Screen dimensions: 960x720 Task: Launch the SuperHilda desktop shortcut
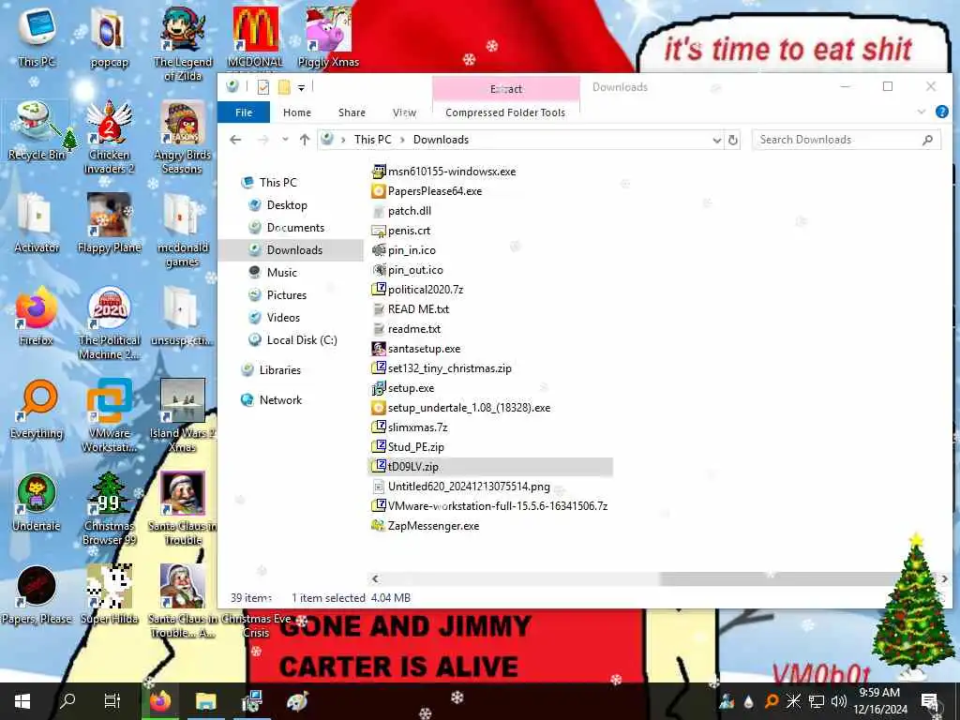pyautogui.click(x=109, y=593)
